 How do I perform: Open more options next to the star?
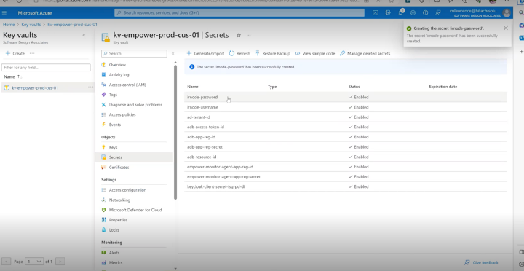pos(249,35)
